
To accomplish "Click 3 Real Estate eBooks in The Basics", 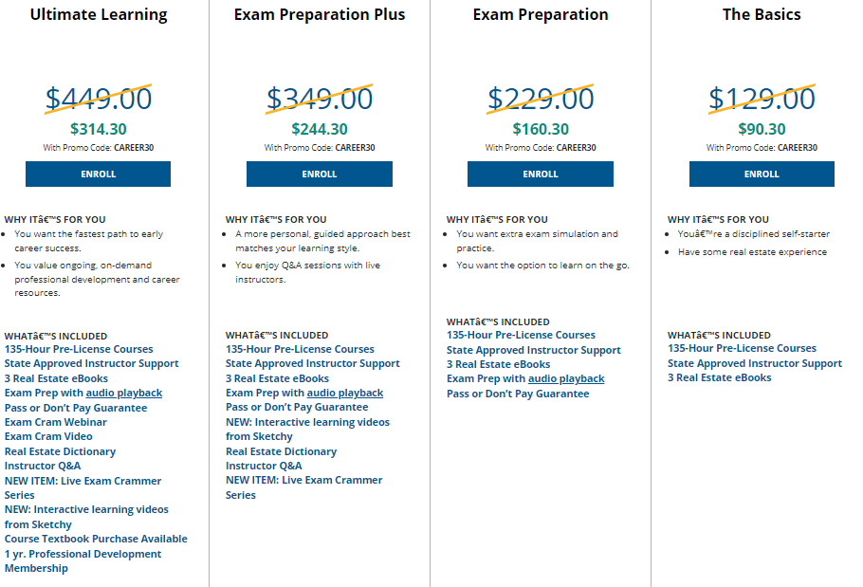I will (x=720, y=377).
